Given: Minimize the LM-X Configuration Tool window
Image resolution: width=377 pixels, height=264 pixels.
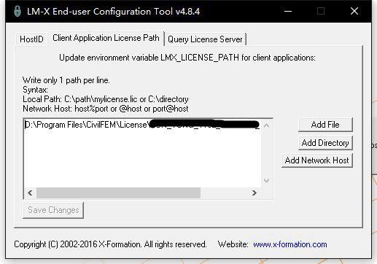Looking at the screenshot, I should [x=288, y=11].
